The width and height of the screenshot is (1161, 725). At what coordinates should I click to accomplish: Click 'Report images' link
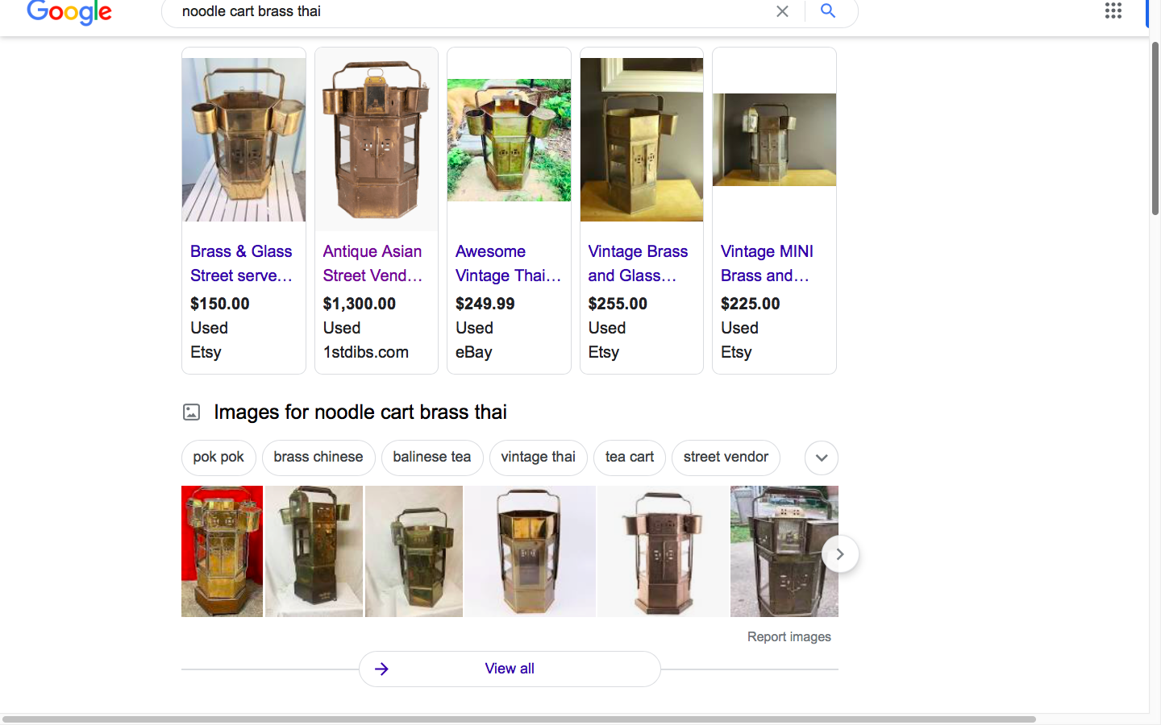pyautogui.click(x=789, y=636)
